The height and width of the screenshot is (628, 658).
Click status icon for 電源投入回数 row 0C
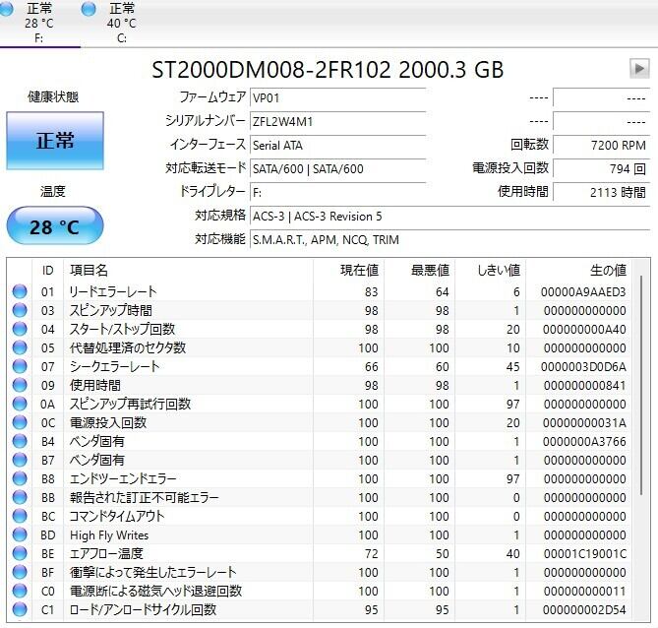[x=20, y=423]
